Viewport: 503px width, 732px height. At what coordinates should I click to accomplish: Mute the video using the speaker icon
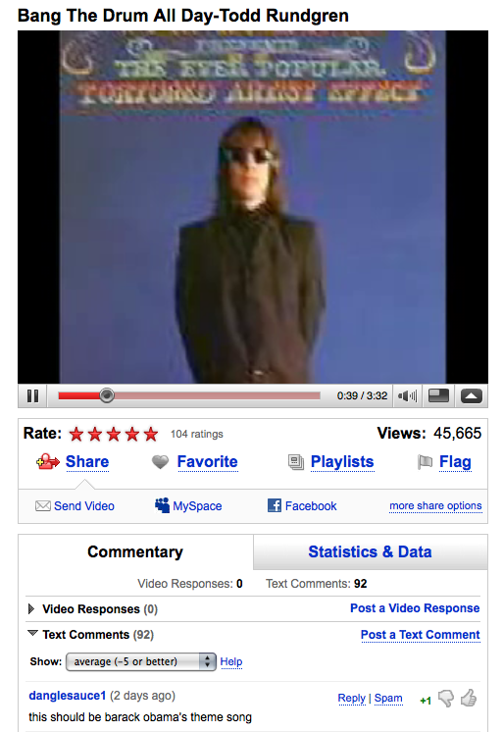(x=407, y=395)
